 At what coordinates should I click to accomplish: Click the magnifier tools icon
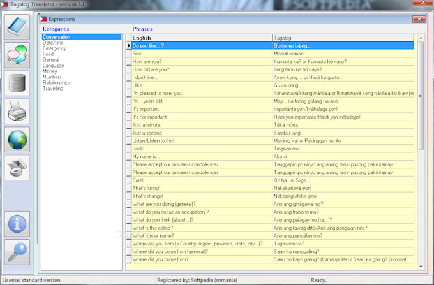(x=17, y=168)
